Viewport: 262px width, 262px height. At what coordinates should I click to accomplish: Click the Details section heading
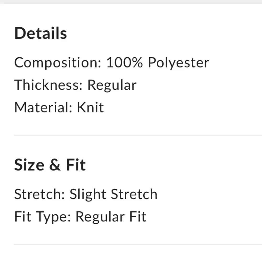(x=41, y=33)
